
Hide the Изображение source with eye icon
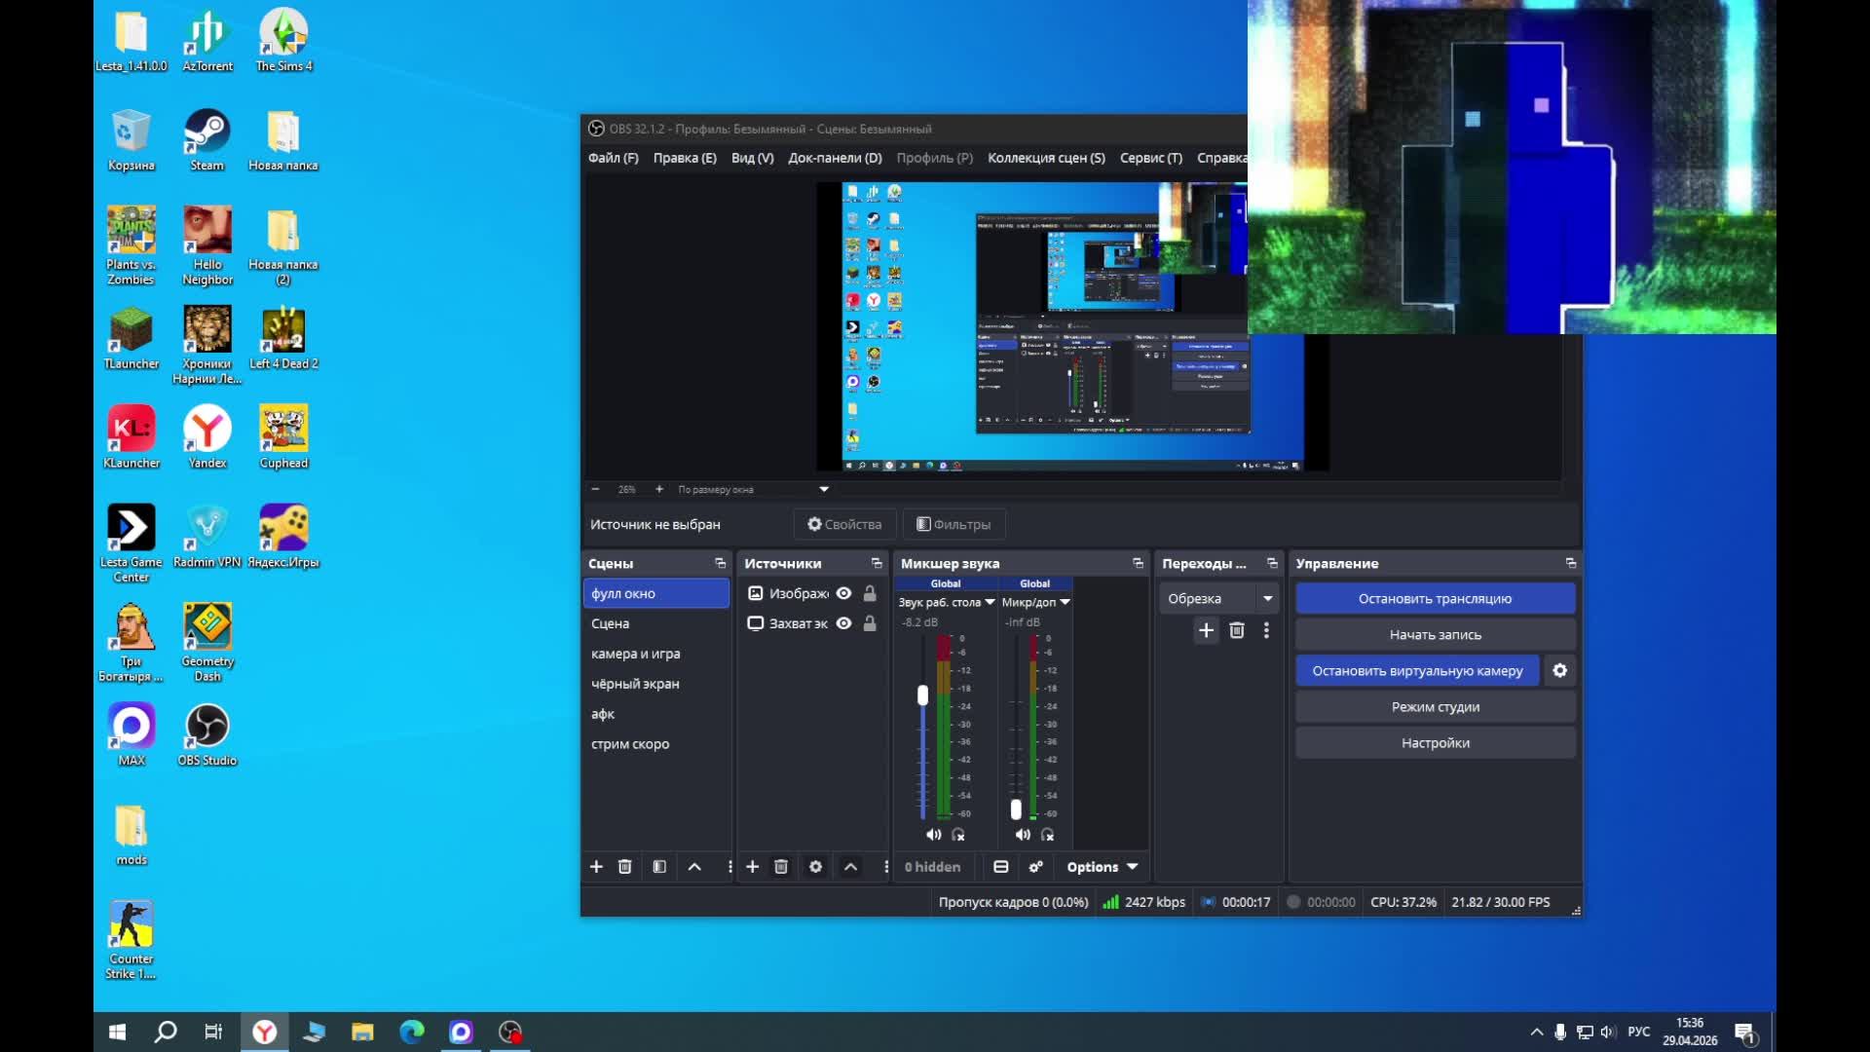(x=844, y=593)
